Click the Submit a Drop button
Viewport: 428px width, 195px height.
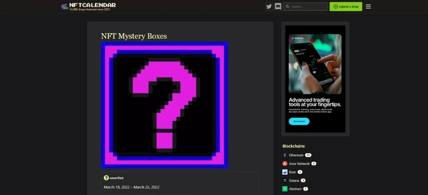pos(346,7)
